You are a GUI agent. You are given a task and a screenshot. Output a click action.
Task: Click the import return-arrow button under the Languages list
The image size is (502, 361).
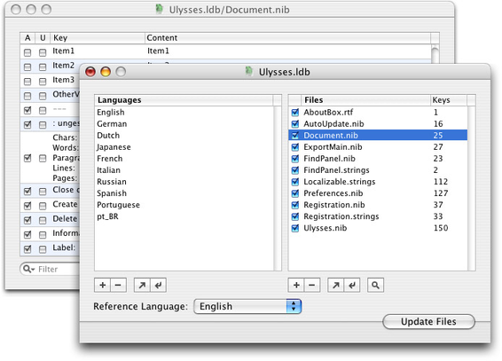click(158, 285)
